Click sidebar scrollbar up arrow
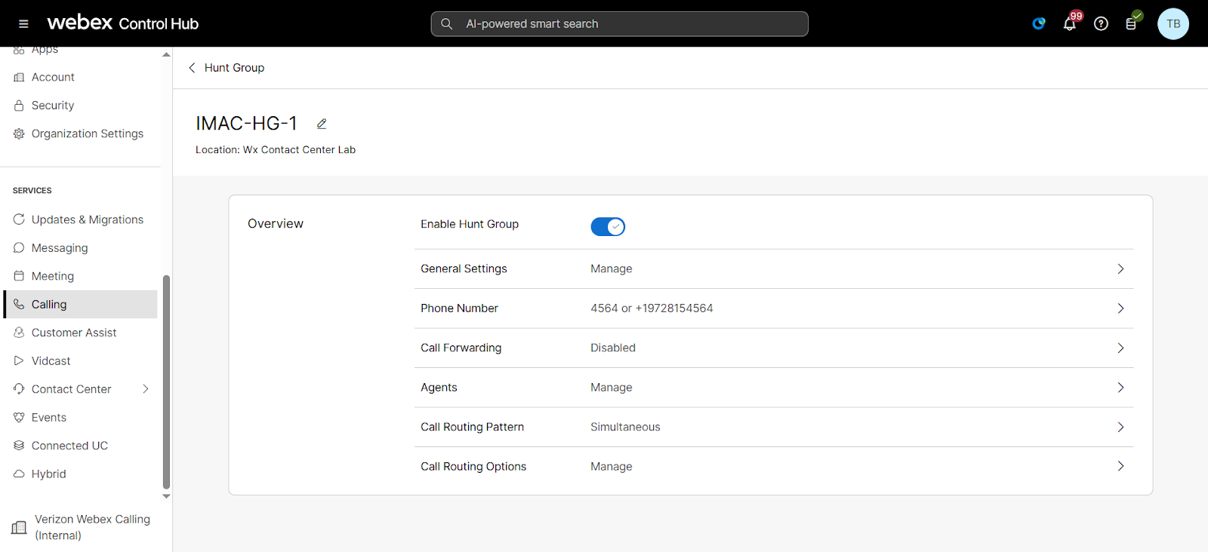1208x552 pixels. (x=166, y=54)
